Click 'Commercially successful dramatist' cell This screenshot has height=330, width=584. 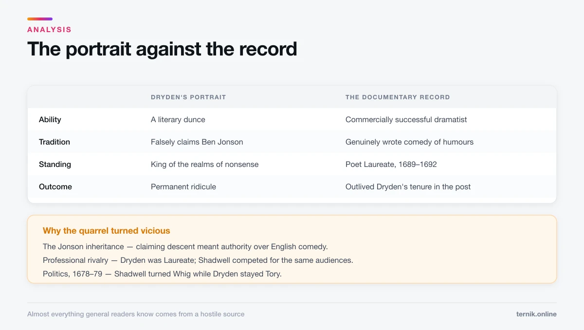[406, 120]
